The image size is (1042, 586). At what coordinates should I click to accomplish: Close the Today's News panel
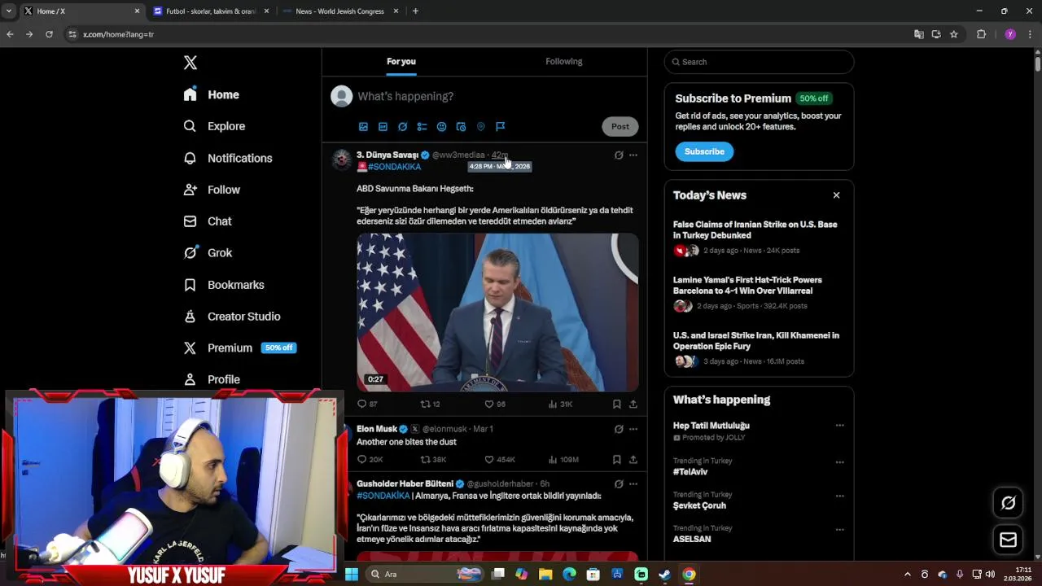pos(836,195)
